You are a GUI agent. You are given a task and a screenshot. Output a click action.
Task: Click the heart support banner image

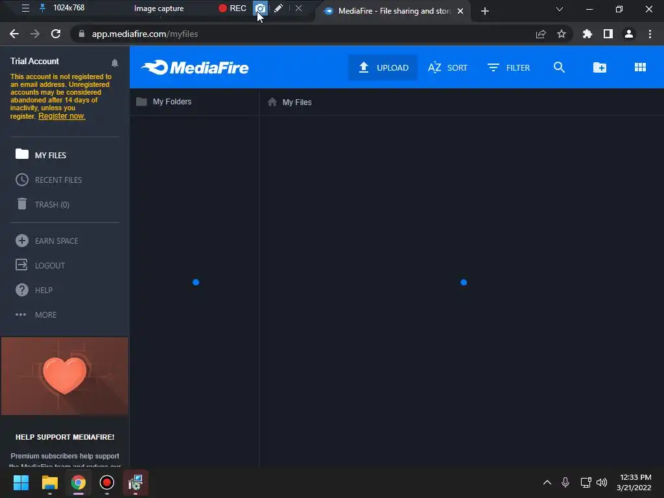coord(65,376)
